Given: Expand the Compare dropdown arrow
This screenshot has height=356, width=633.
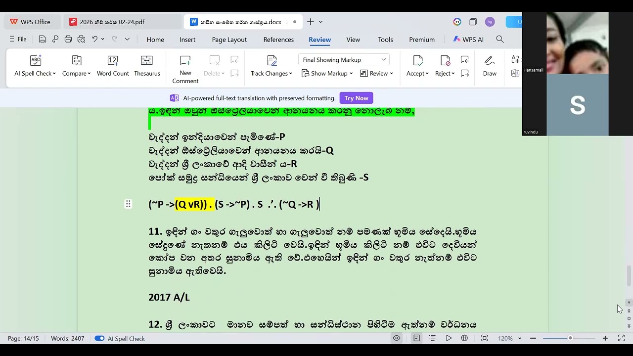Looking at the screenshot, I should click(89, 74).
